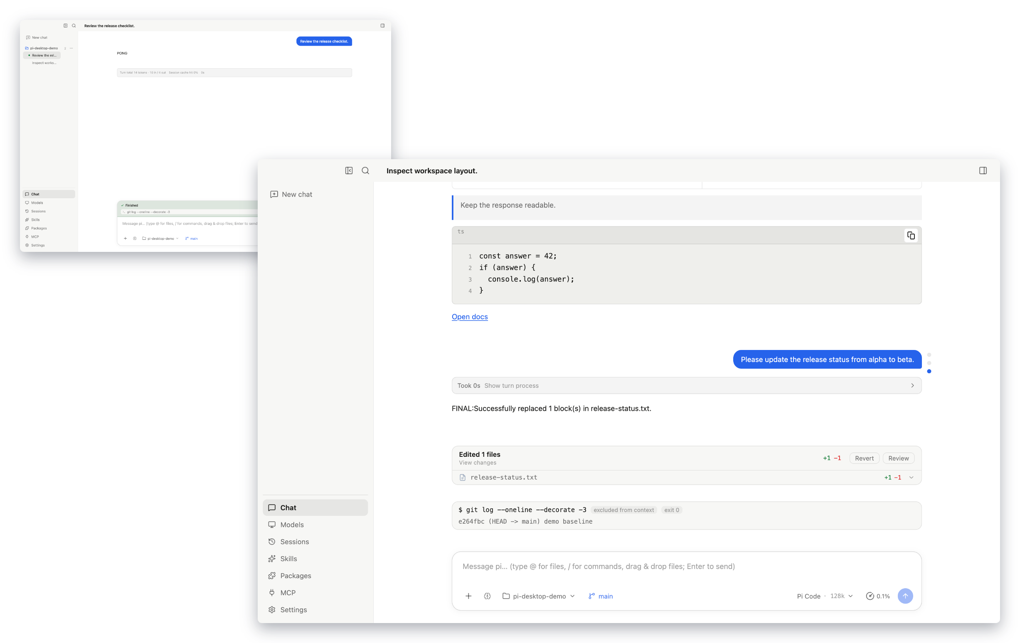Image resolution: width=1020 pixels, height=643 pixels.
Task: Click 'Please update the release status' message bubble
Action: pyautogui.click(x=827, y=359)
